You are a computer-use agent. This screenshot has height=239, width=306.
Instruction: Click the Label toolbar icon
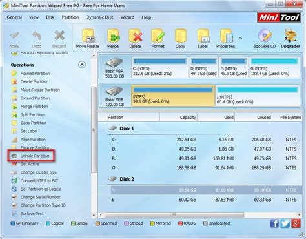coord(203,36)
